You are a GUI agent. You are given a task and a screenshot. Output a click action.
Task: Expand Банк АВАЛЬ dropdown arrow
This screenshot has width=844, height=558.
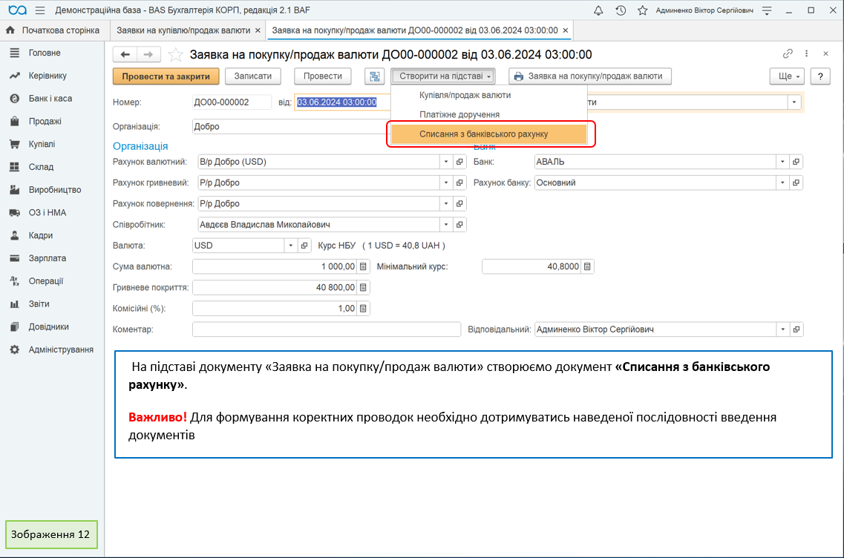782,162
